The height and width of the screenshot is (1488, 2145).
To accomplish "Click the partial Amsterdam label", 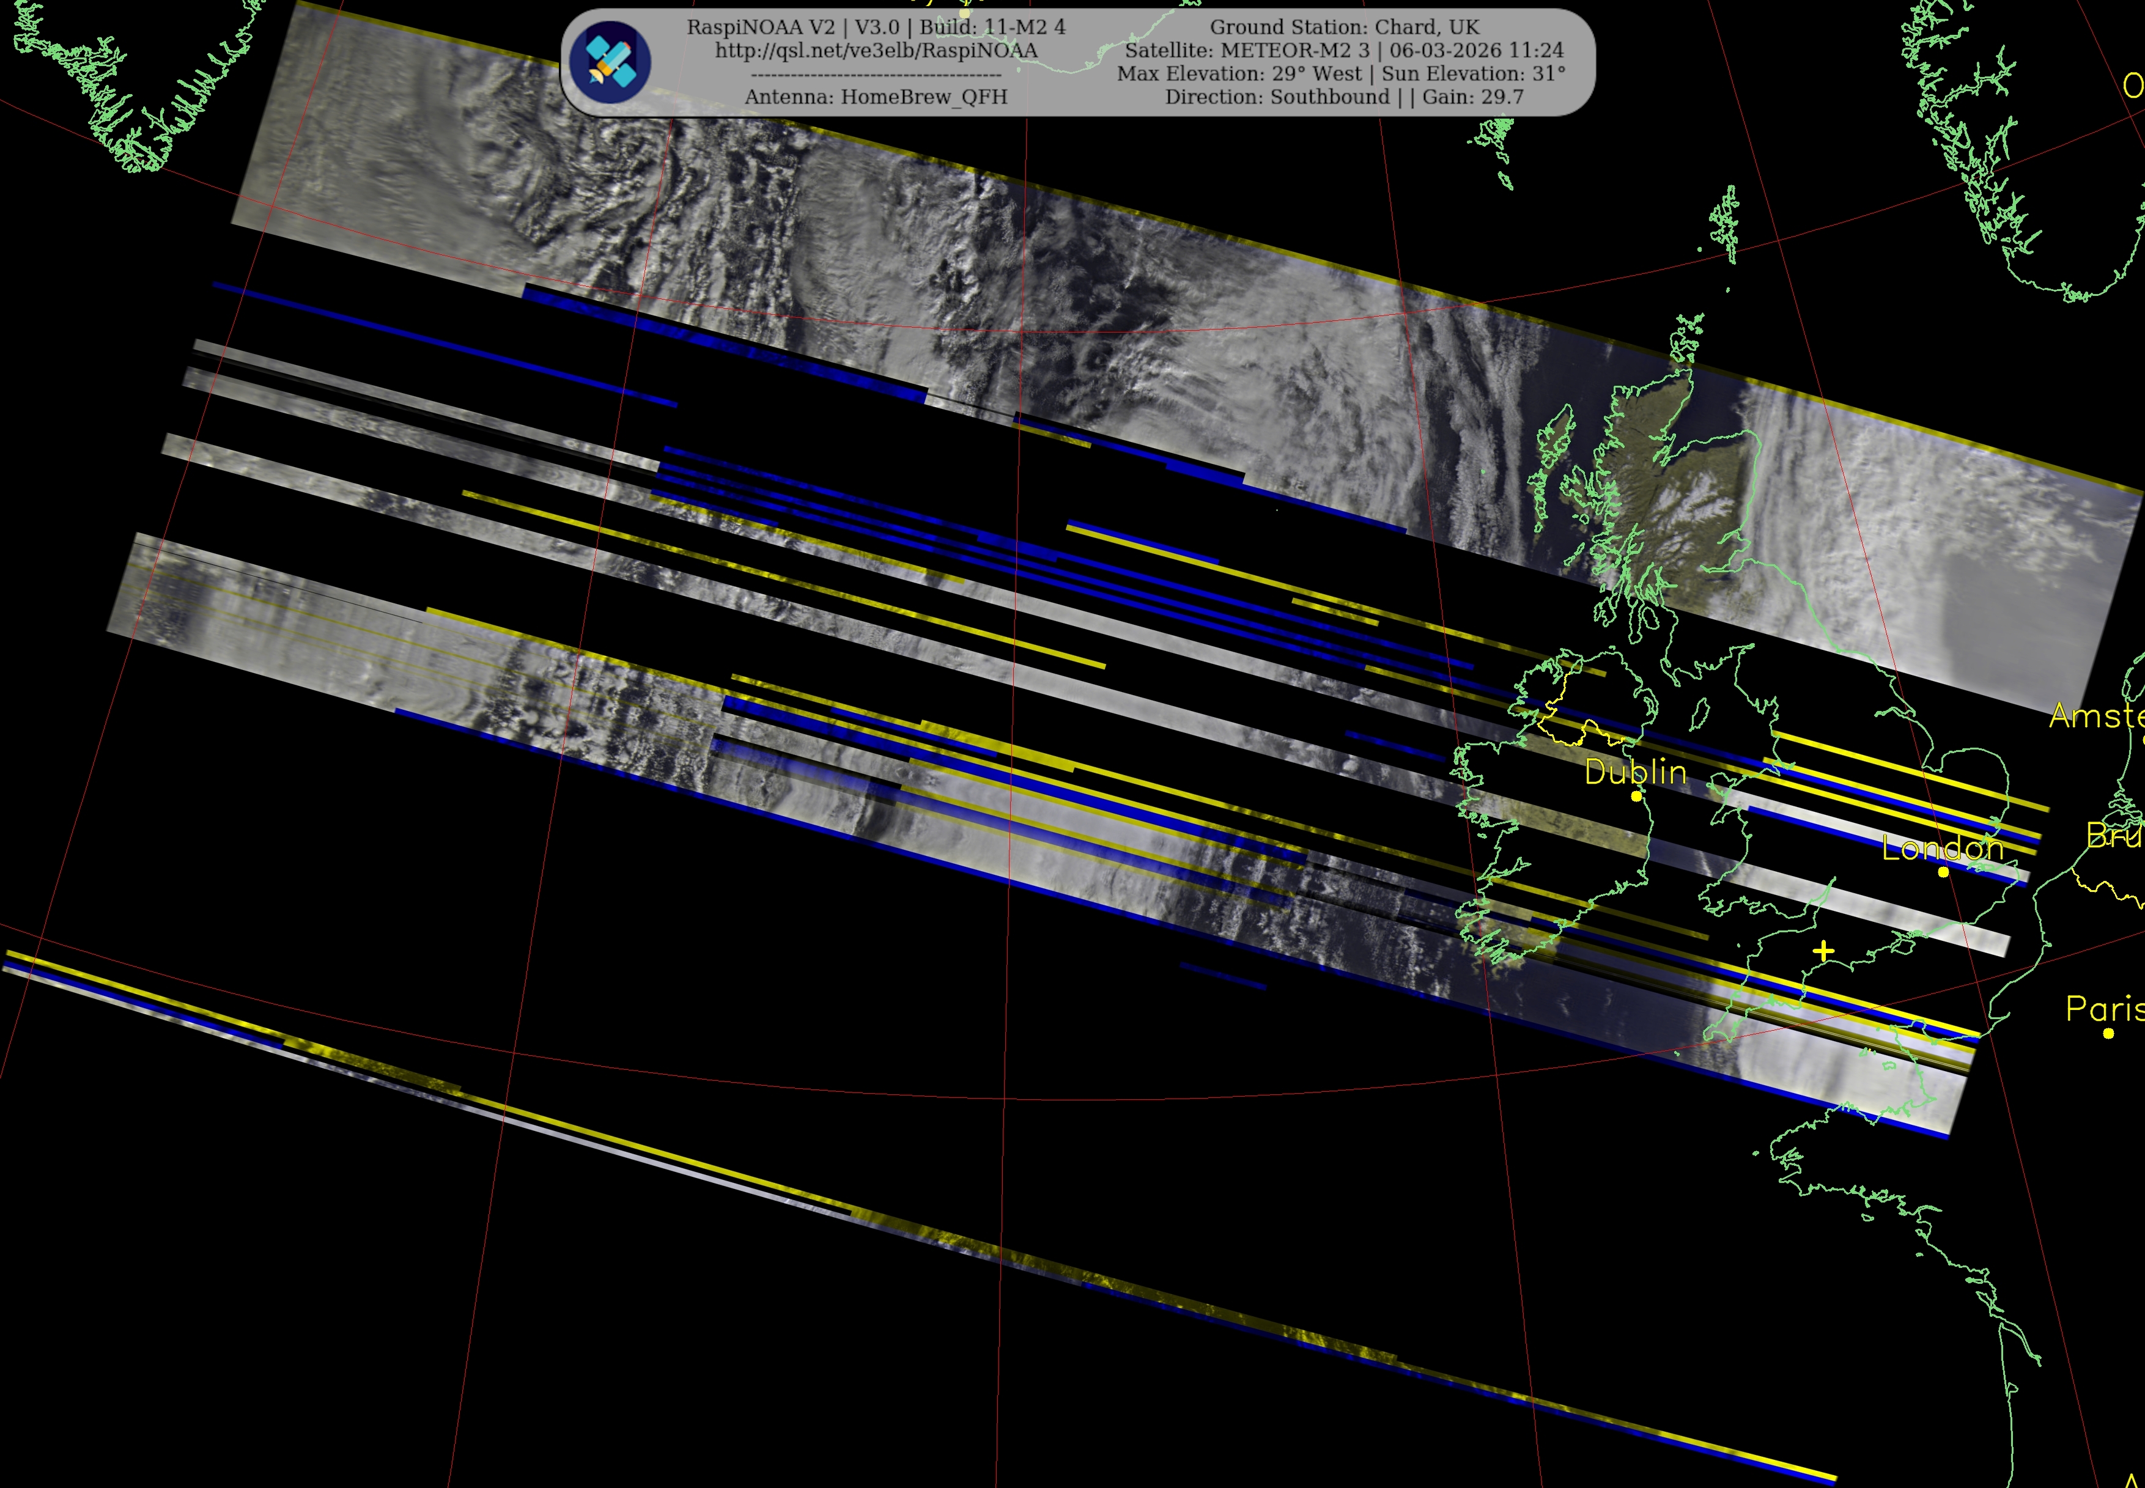I will [x=2097, y=716].
